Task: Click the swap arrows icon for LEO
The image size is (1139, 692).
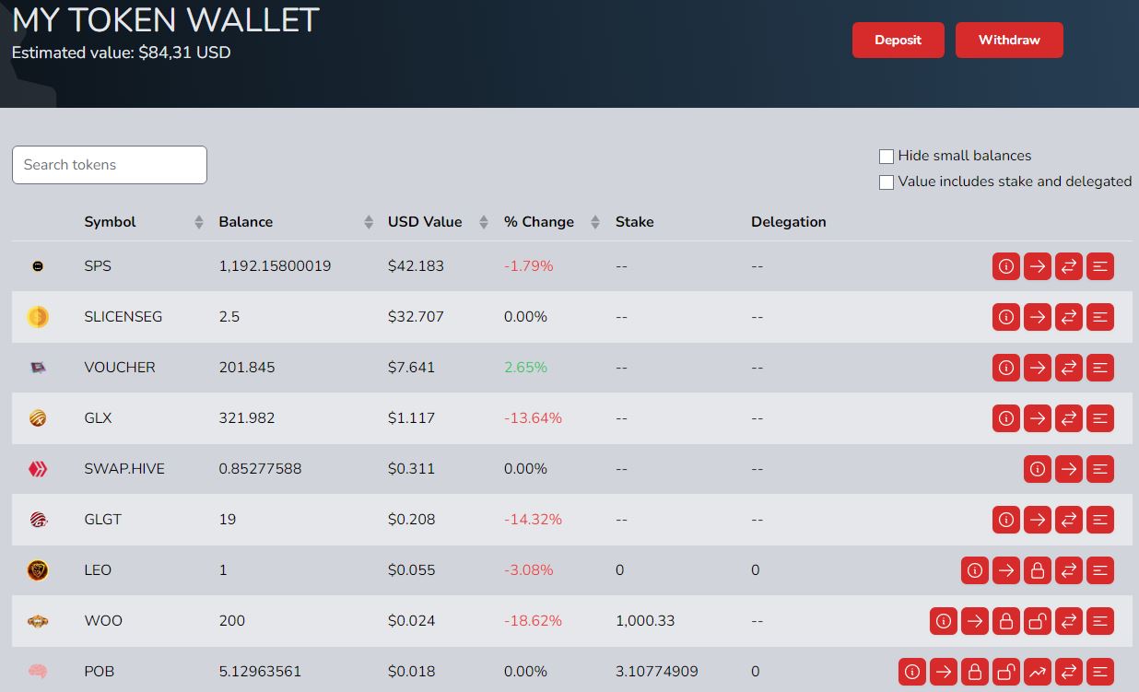Action: (x=1069, y=570)
